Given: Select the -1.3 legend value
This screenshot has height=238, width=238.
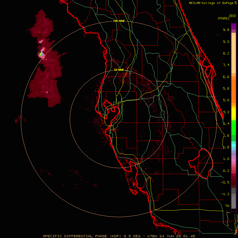Looking at the screenshot, I should click(x=225, y=194).
